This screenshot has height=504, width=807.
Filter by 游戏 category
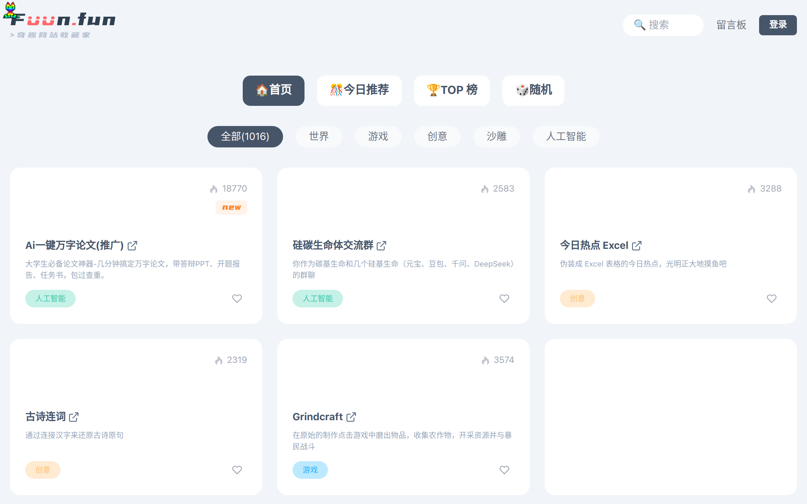click(378, 136)
